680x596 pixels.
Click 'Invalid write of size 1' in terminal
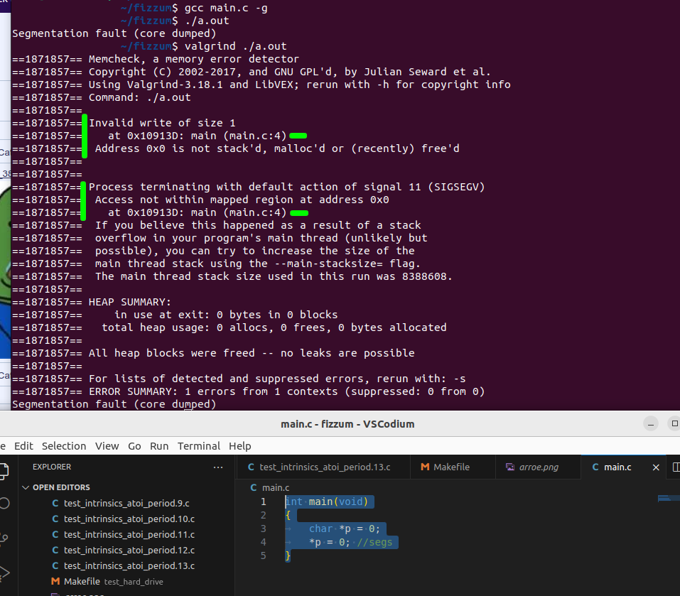coord(162,123)
